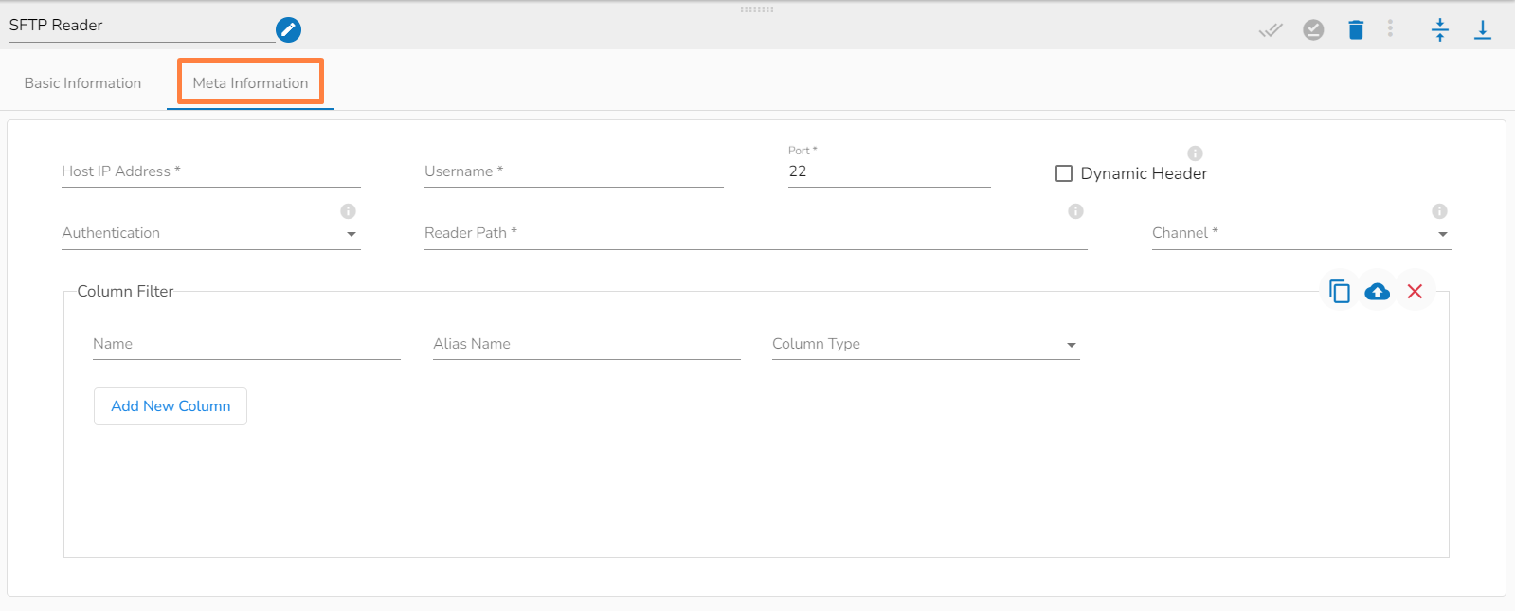The width and height of the screenshot is (1515, 611).
Task: Open the three-dot more options menu
Action: [x=1390, y=29]
